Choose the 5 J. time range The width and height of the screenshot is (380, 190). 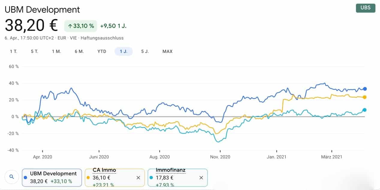coord(145,51)
